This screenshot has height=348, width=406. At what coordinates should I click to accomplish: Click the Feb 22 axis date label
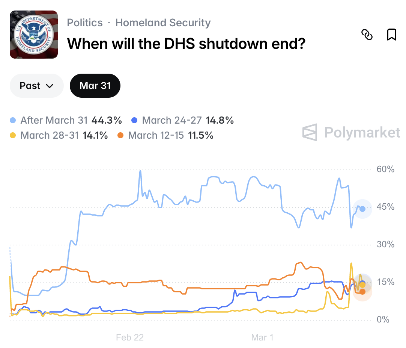(x=129, y=337)
